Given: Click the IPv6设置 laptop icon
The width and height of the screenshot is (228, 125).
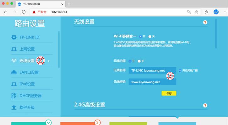Looking at the screenshot, I should [14, 84].
